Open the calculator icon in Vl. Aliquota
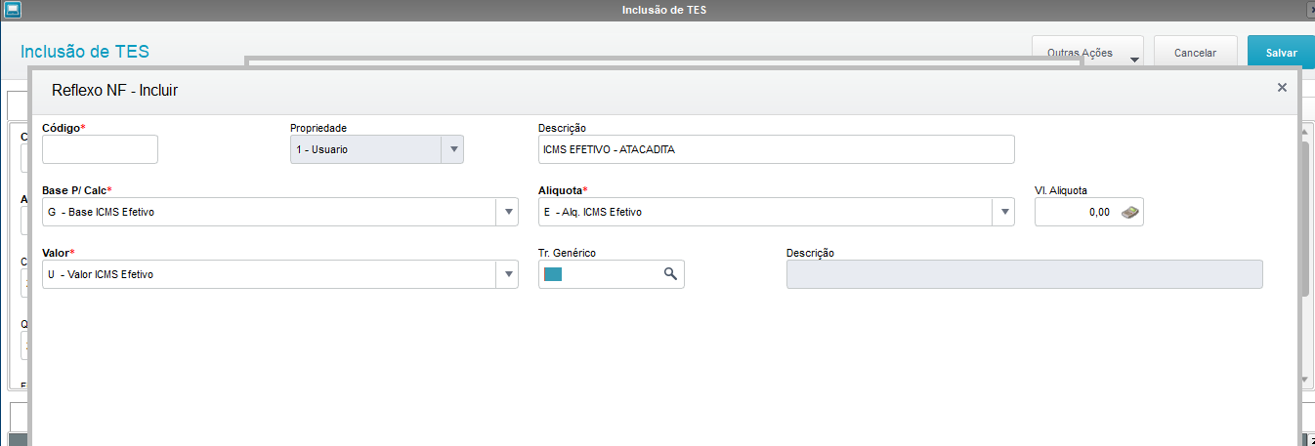 pos(1129,212)
